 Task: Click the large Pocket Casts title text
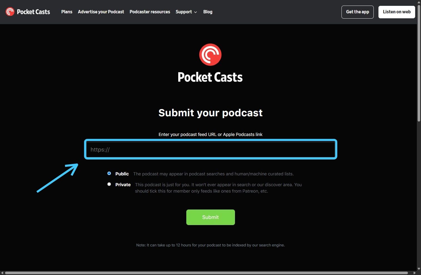pos(210,77)
